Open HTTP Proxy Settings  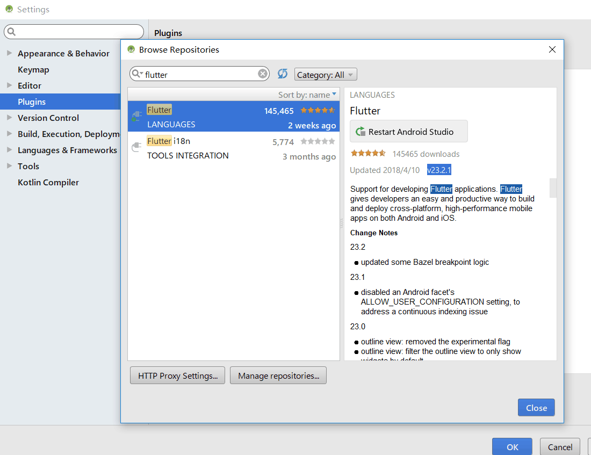(x=177, y=375)
